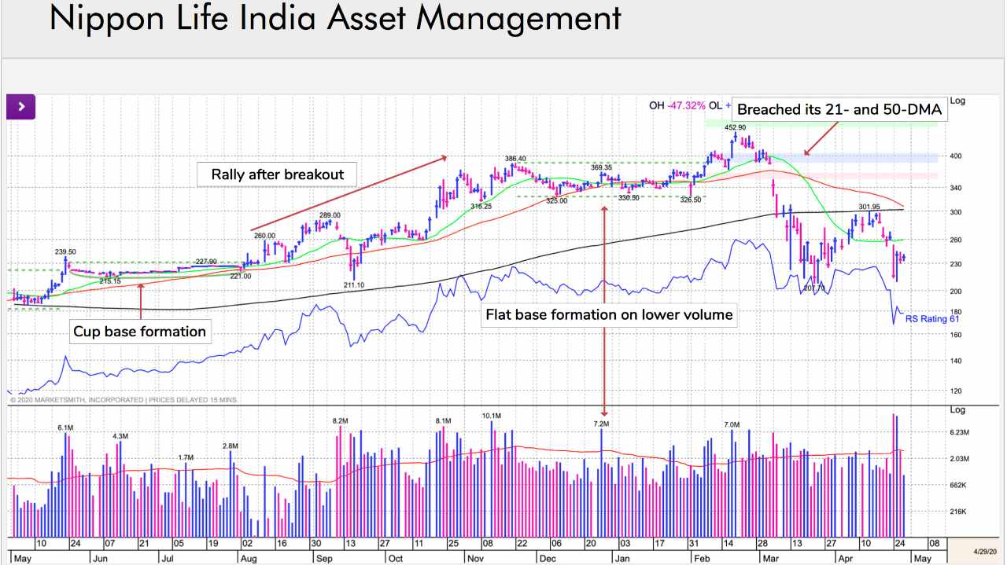Select the 239.50 price high label
This screenshot has height=565, width=1007.
tap(65, 251)
